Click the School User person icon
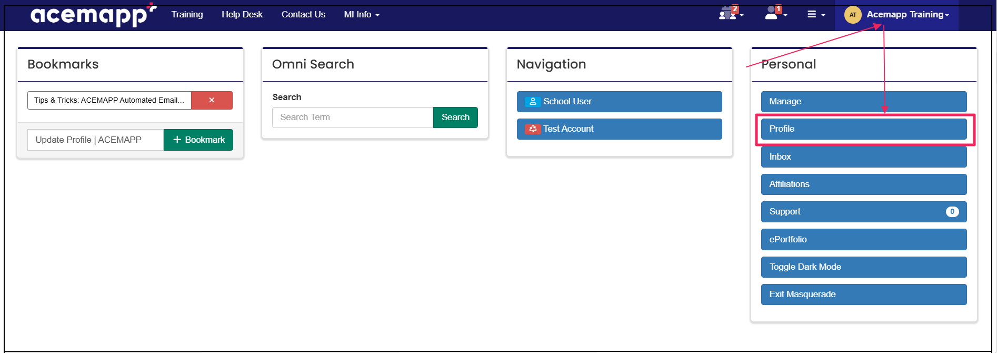 coord(533,102)
